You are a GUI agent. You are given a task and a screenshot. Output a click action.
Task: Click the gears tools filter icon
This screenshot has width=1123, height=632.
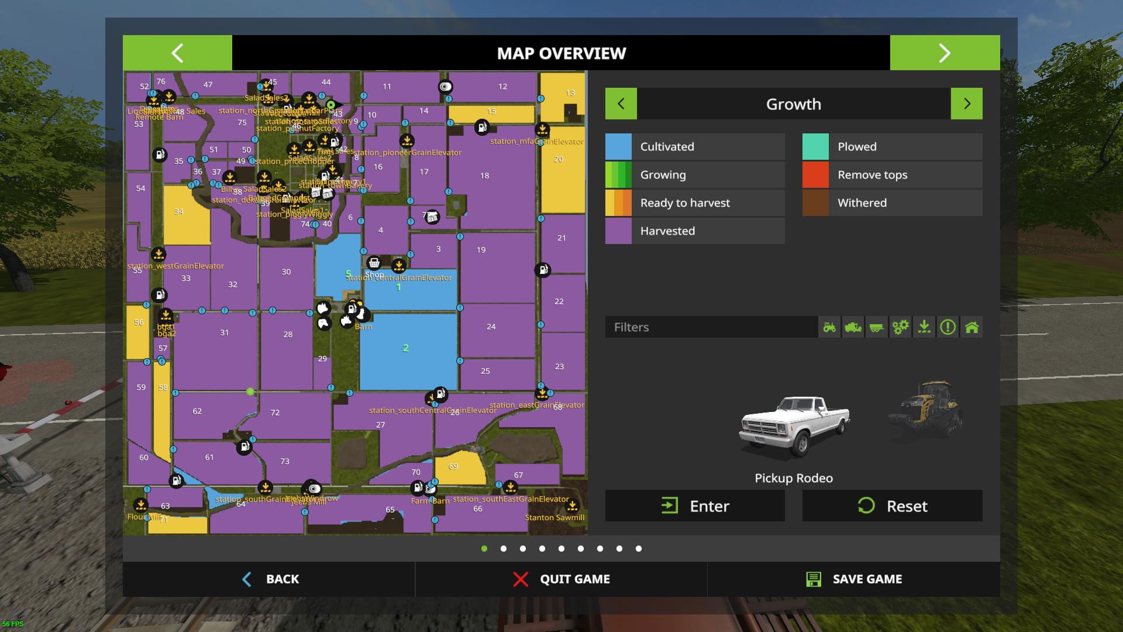901,327
